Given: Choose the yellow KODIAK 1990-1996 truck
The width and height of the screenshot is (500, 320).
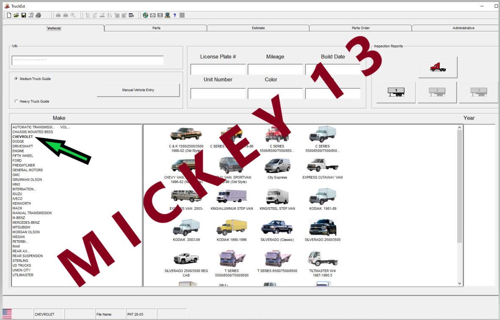Looking at the screenshot, I should [x=232, y=227].
